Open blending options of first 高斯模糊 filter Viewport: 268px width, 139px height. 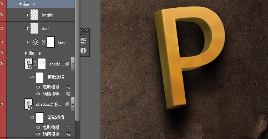tap(68, 88)
